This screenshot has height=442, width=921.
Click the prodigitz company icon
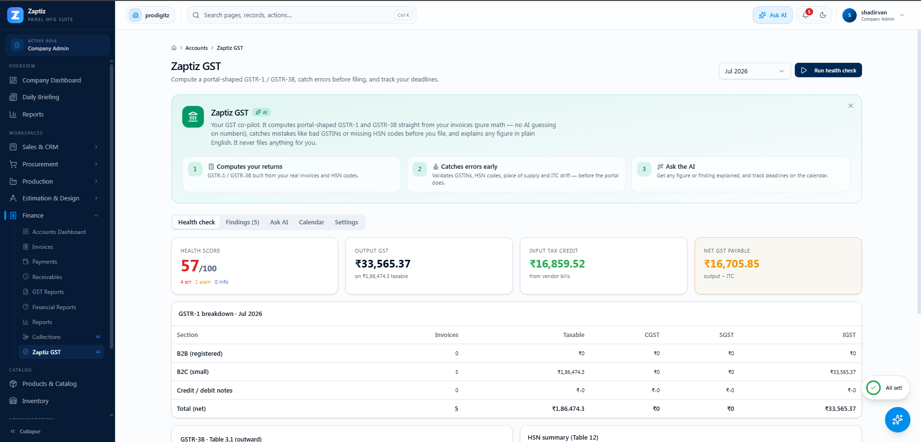point(136,15)
